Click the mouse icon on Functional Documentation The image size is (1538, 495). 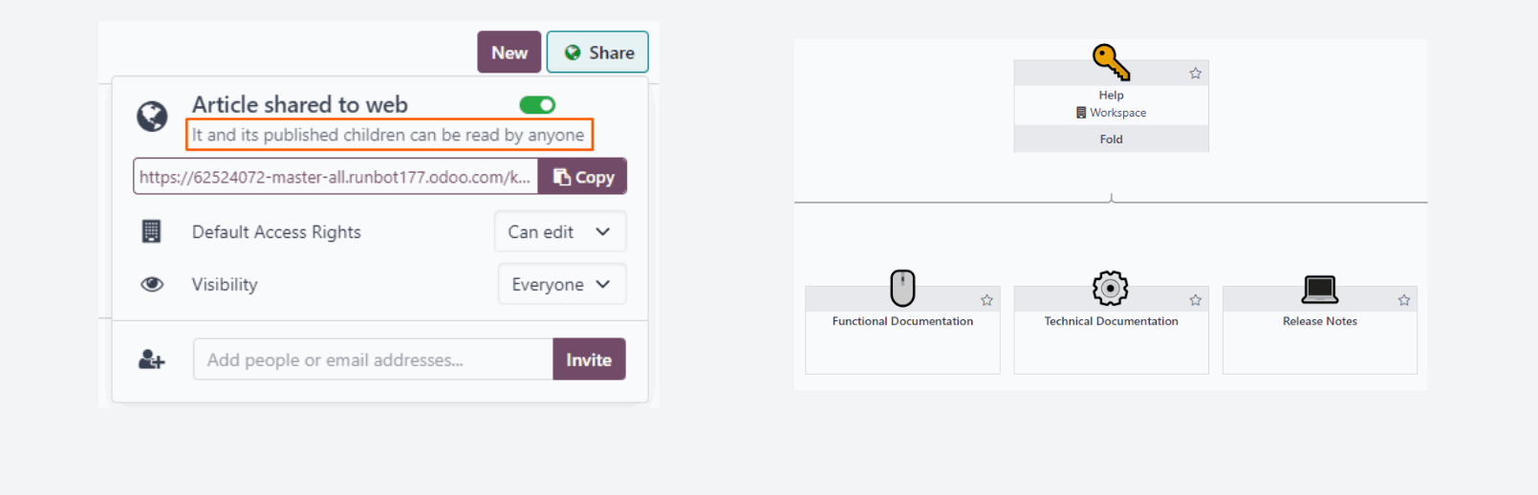(902, 288)
